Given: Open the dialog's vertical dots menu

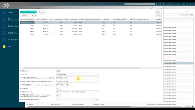Looking at the screenshot, I should 155,8.
